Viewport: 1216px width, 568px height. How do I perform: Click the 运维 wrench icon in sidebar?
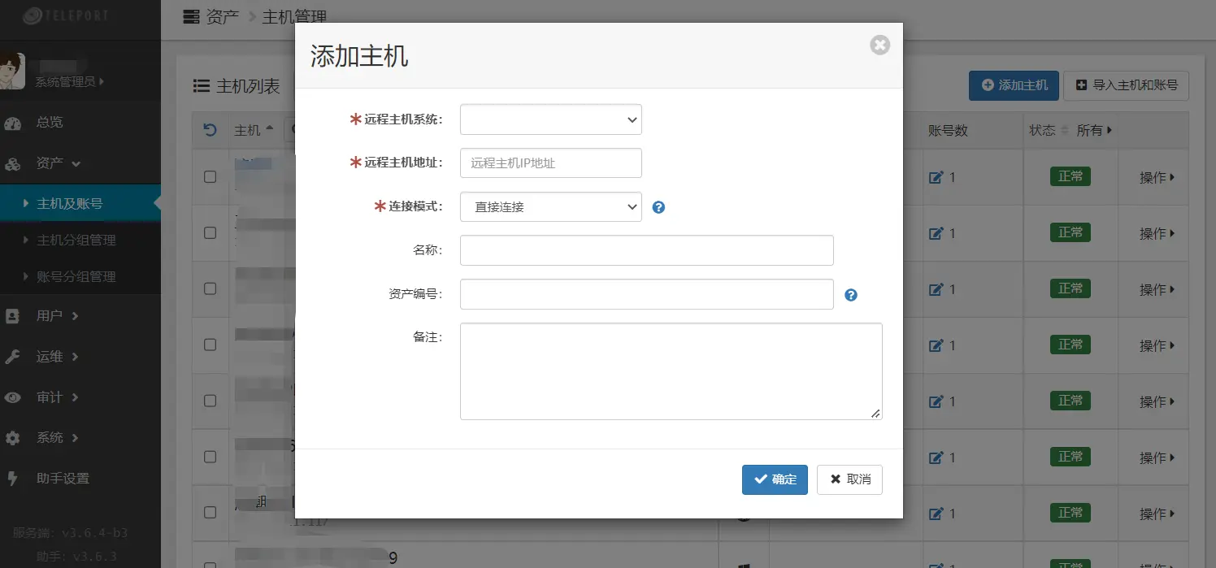tap(13, 357)
